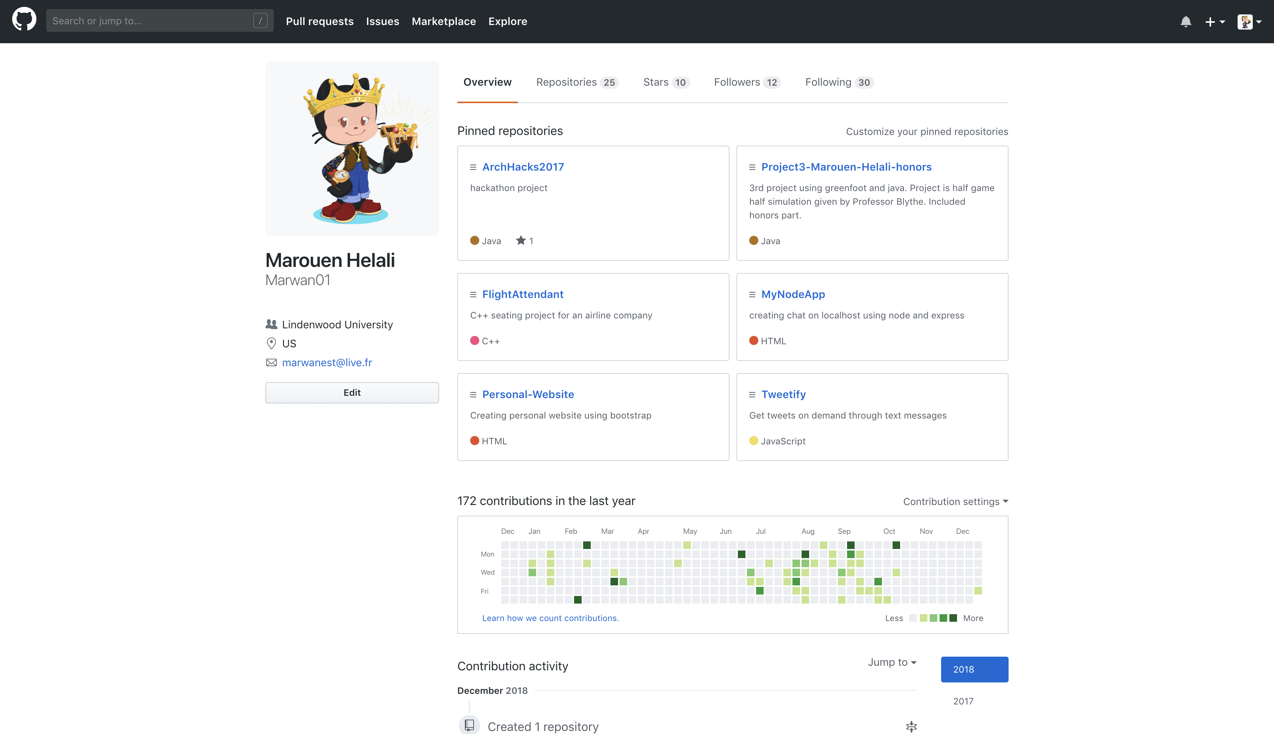The image size is (1274, 734).
Task: Click the ArchHacks2017 star icon
Action: [520, 240]
